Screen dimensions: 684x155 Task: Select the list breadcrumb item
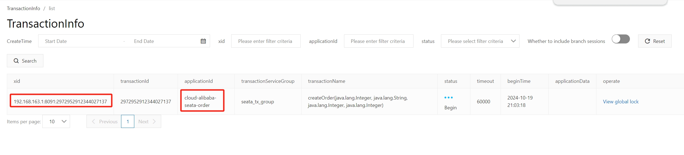52,8
